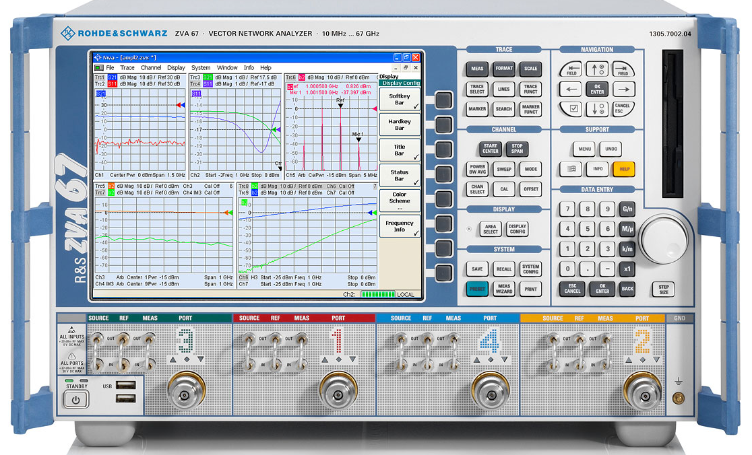Click the POWER BW AVG key
752x455 pixels.
click(x=477, y=169)
